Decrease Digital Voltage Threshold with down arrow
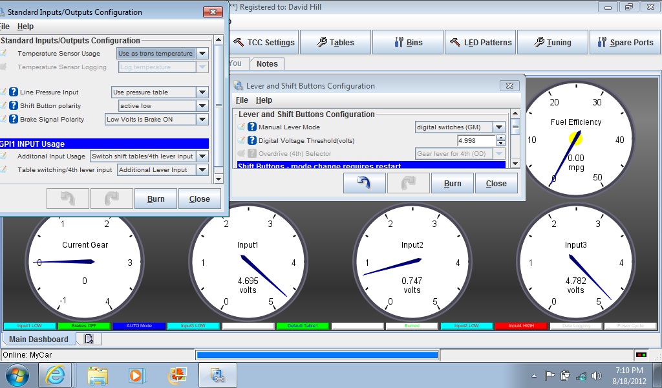Image resolution: width=662 pixels, height=388 pixels. tap(501, 144)
